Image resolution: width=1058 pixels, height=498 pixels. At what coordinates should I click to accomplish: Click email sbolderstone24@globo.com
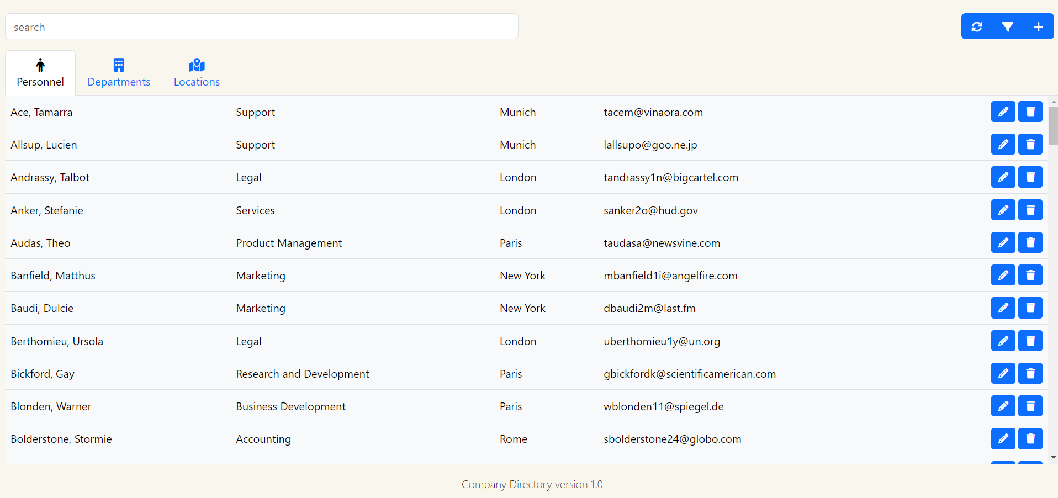click(672, 439)
